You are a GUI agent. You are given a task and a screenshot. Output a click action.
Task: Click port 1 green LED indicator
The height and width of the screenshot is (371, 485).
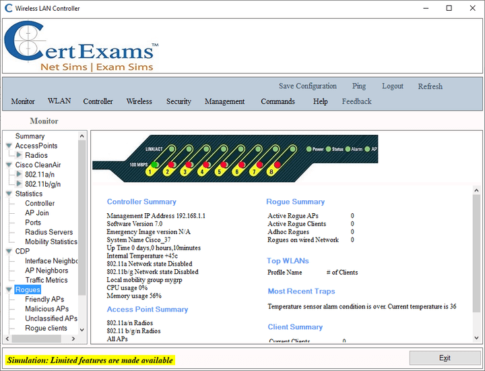click(154, 165)
